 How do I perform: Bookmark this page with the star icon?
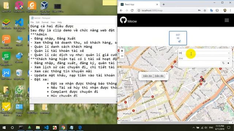click(205, 11)
